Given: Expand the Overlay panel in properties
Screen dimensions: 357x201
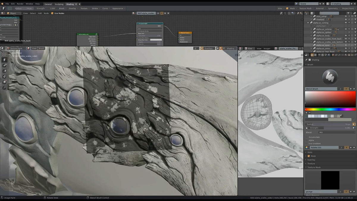Looking at the screenshot, I should 311,160.
